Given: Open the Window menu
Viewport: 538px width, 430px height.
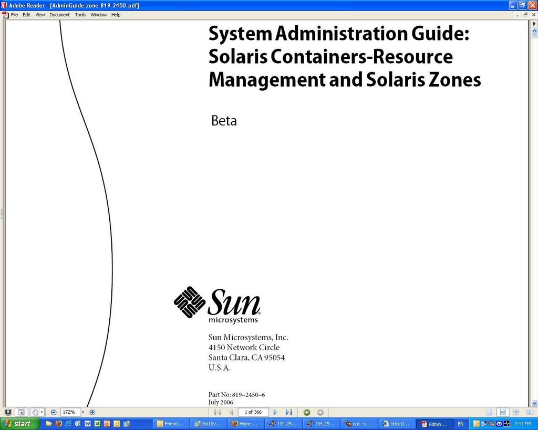Looking at the screenshot, I should point(98,15).
